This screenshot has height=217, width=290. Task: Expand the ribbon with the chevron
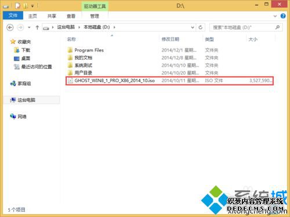click(275, 16)
